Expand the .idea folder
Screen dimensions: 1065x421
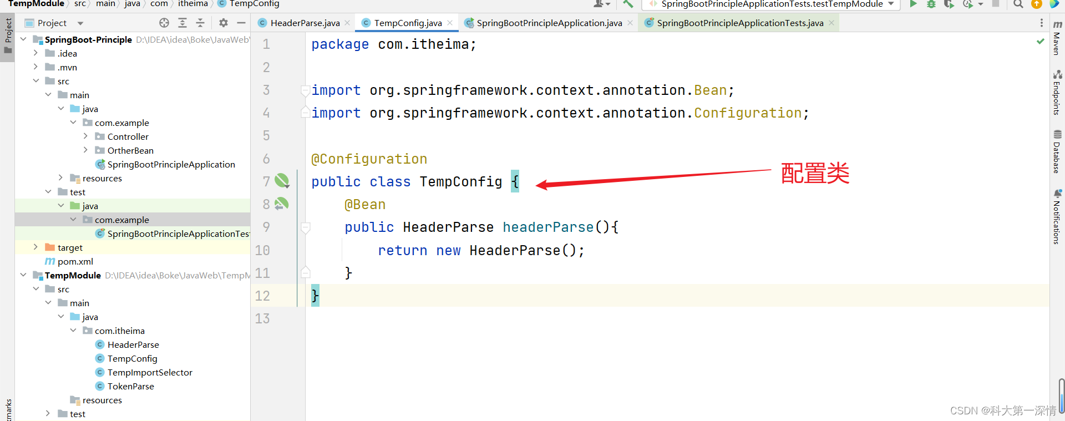click(35, 53)
